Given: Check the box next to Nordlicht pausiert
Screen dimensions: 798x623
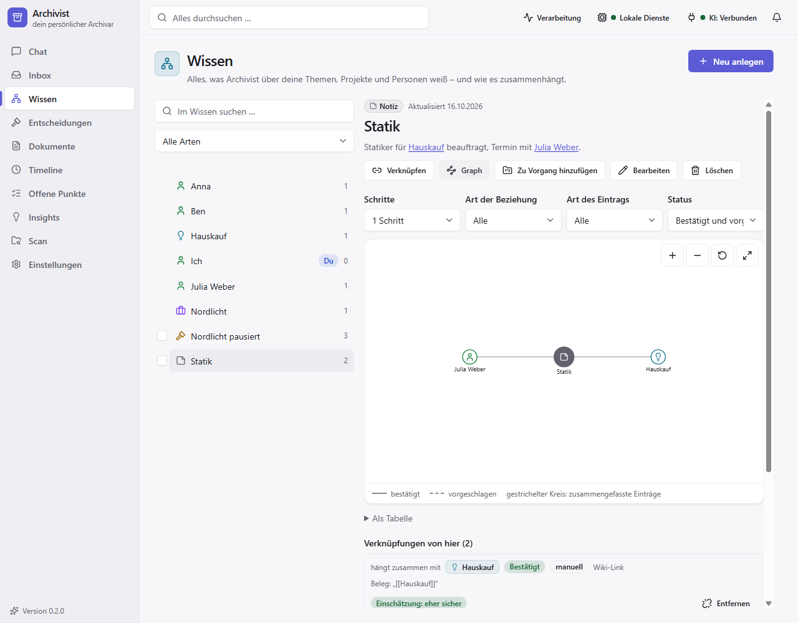Looking at the screenshot, I should [x=162, y=336].
